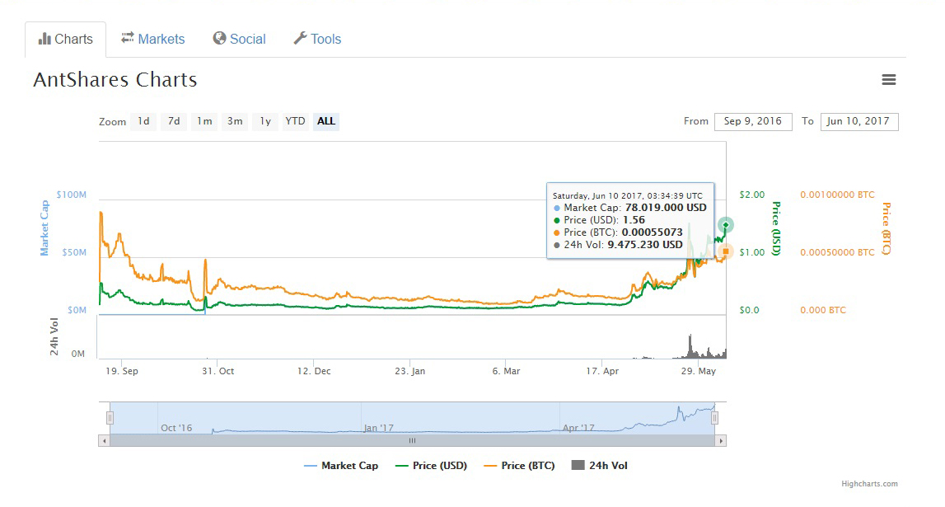
Task: Click the 17. Apr date axis label
Action: coord(603,371)
